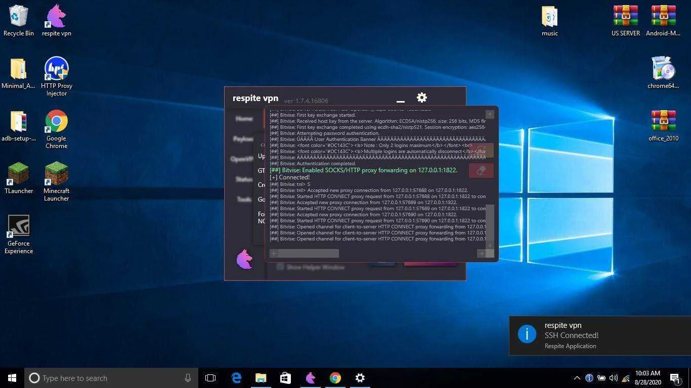
Task: Click log scroll right arrow
Action: (x=481, y=253)
